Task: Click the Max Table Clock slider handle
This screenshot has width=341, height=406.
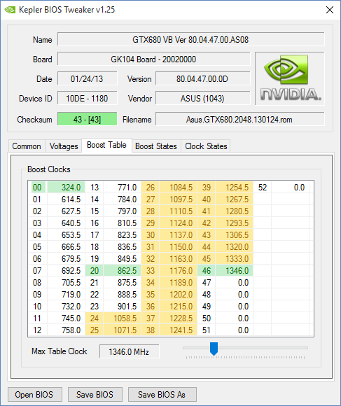Action: pyautogui.click(x=214, y=349)
